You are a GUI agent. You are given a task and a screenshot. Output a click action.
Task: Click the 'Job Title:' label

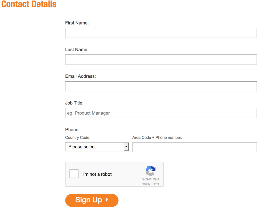tap(74, 103)
